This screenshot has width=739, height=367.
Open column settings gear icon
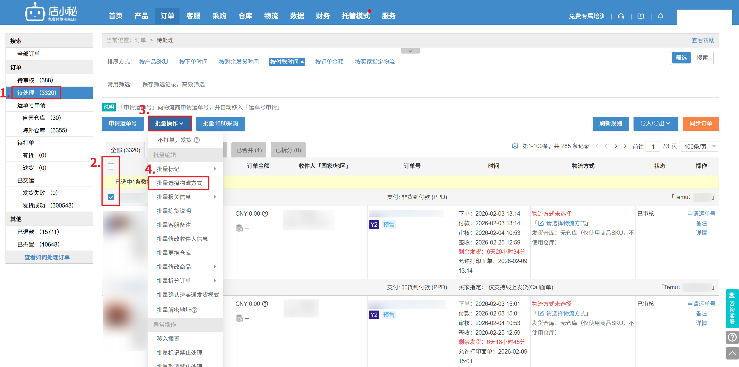[515, 146]
